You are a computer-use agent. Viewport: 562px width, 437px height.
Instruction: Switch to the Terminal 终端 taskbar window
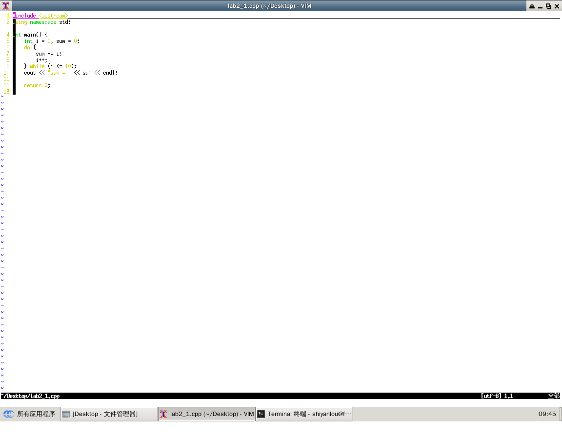click(x=304, y=414)
